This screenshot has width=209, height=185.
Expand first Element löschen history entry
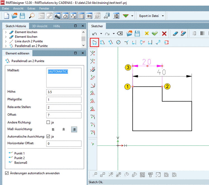(x=6, y=32)
